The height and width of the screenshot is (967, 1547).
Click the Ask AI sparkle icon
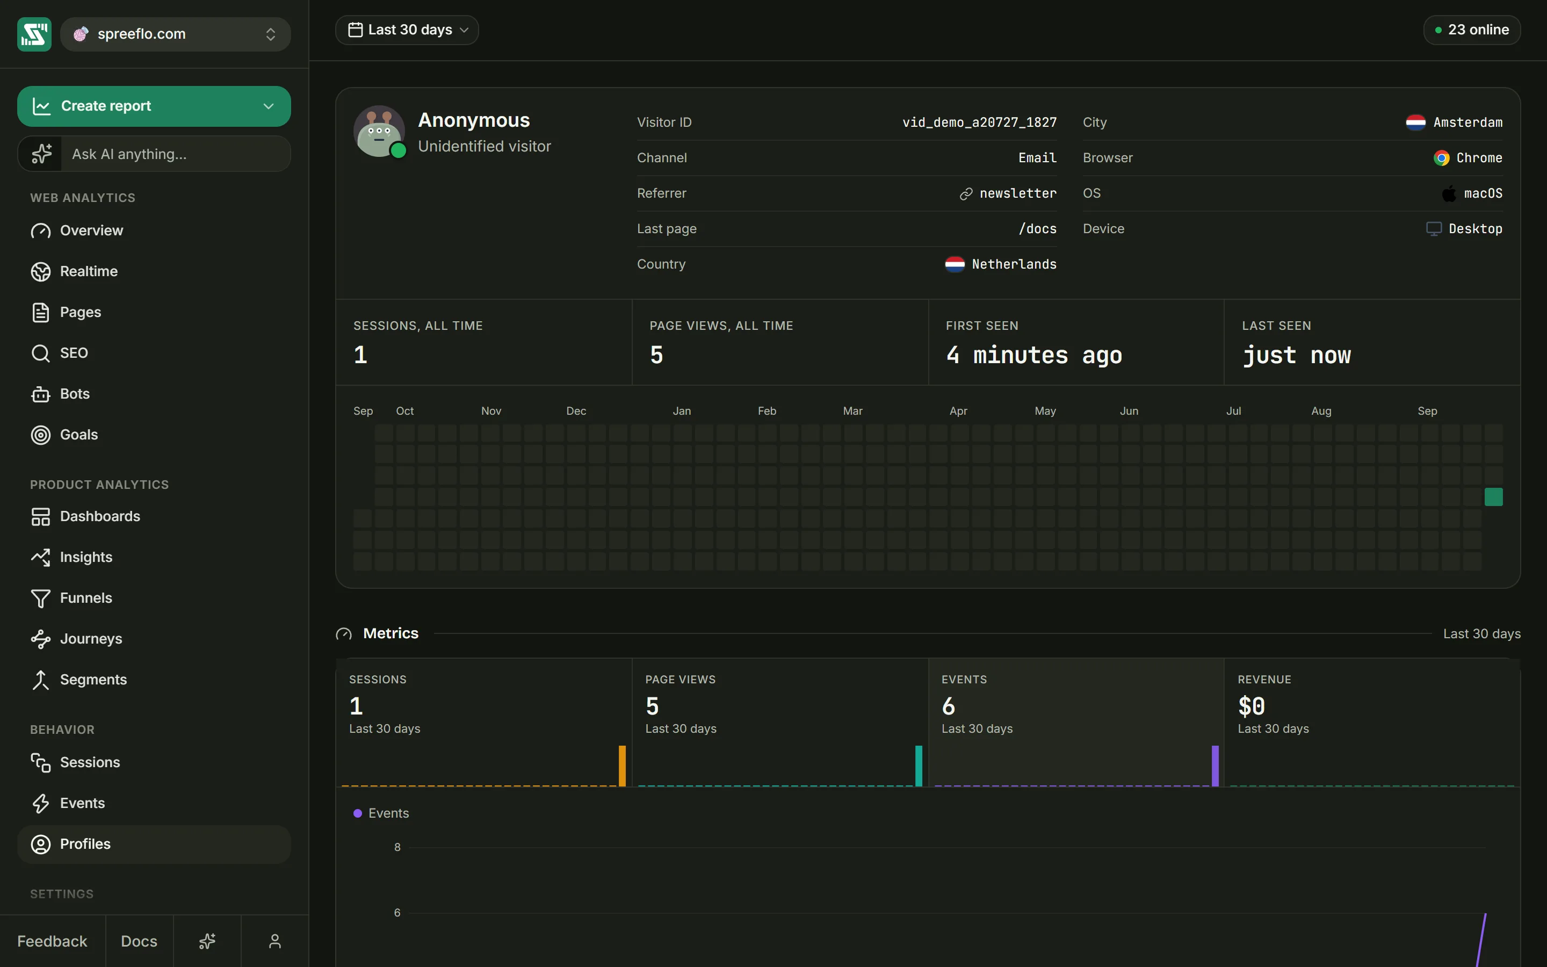(x=41, y=154)
